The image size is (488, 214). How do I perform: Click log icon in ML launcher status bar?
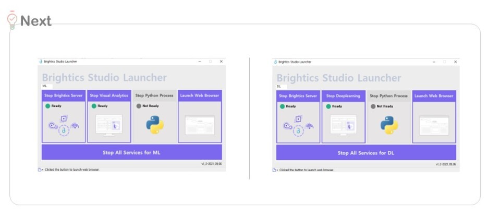pyautogui.click(x=40, y=170)
